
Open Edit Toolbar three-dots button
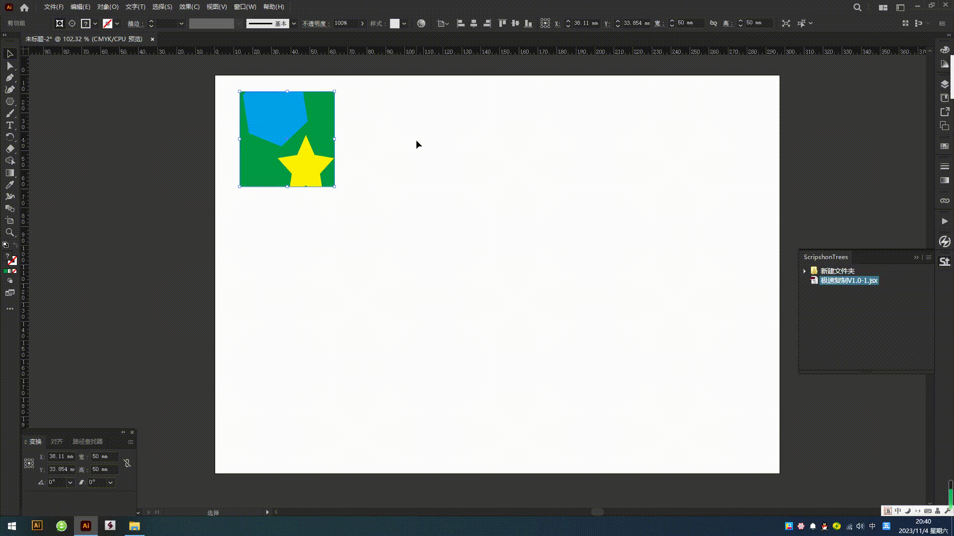click(x=9, y=309)
